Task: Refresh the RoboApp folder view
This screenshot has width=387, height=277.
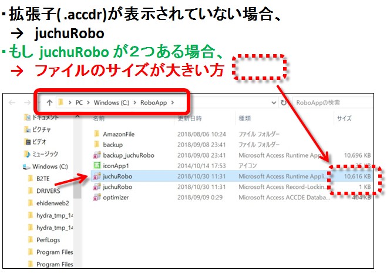Action: click(284, 102)
